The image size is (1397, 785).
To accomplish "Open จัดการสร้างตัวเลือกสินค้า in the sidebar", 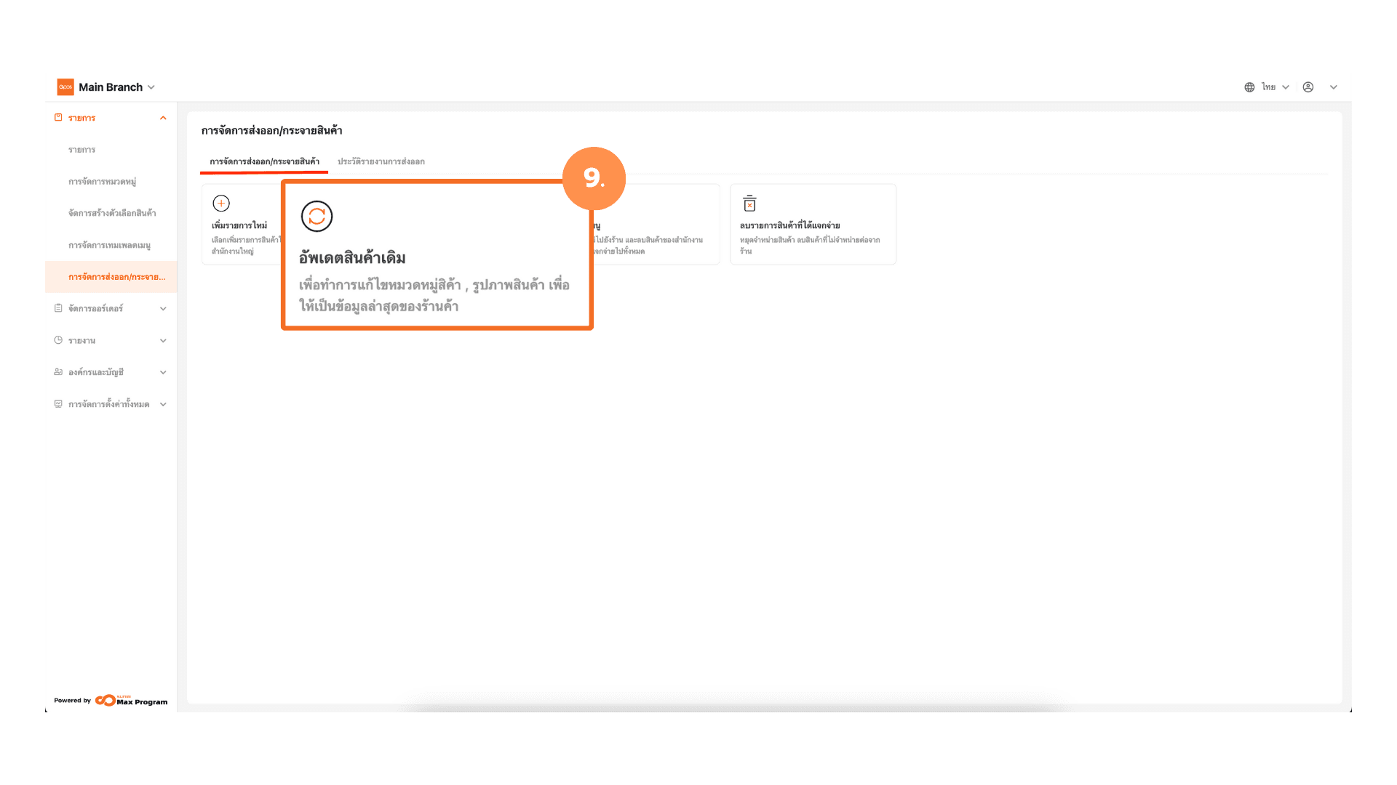I will 112,213.
